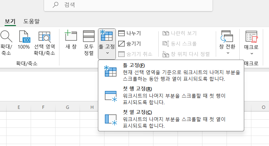269x146 pixels.
Task: Click the 매크로 macros icon
Action: (251, 36)
